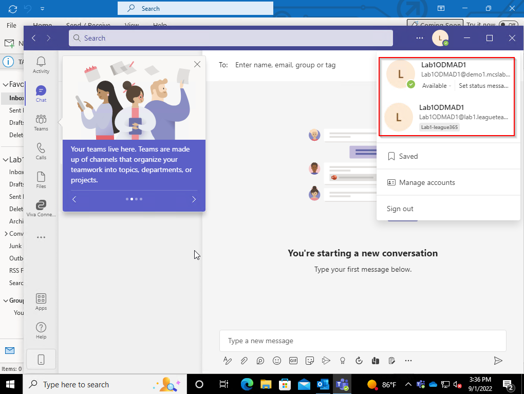
Task: Click the send message arrow
Action: 497,361
